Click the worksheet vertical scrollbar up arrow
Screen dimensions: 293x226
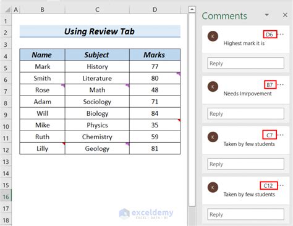[192, 9]
